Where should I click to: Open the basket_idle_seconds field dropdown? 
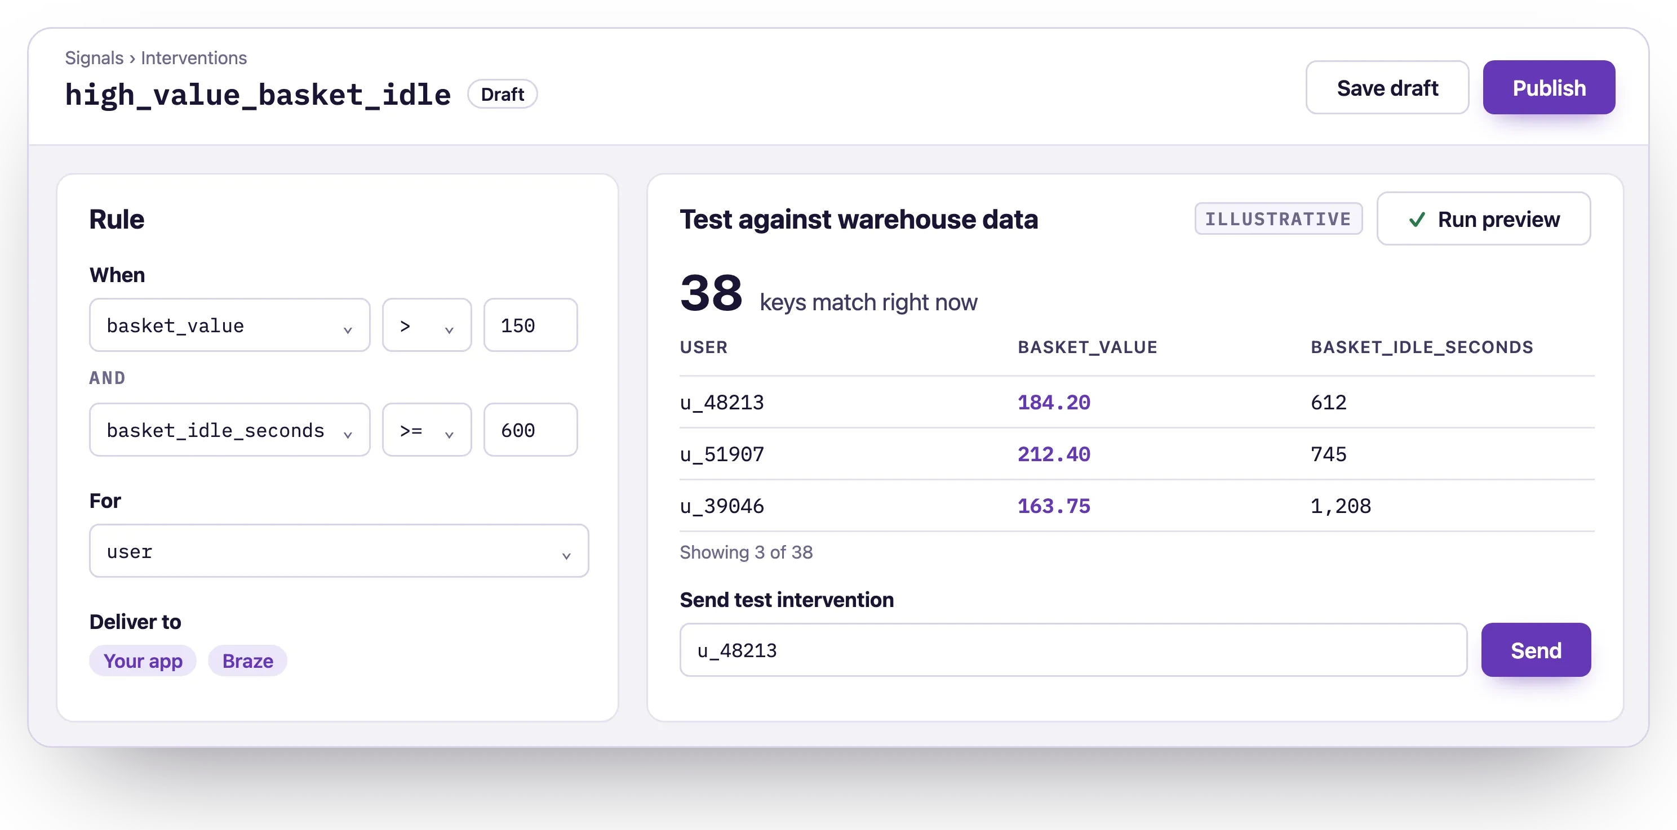pyautogui.click(x=230, y=430)
